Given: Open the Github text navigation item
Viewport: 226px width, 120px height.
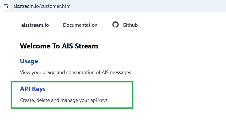Looking at the screenshot, I should pyautogui.click(x=130, y=25).
